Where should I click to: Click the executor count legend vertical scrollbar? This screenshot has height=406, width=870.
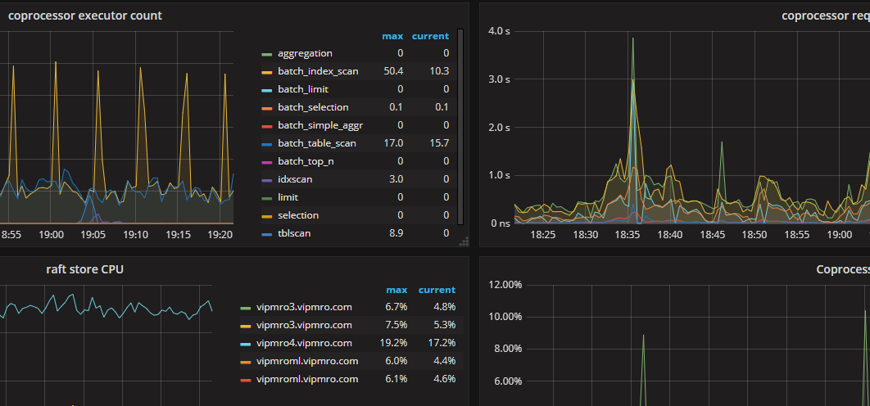pos(460,127)
